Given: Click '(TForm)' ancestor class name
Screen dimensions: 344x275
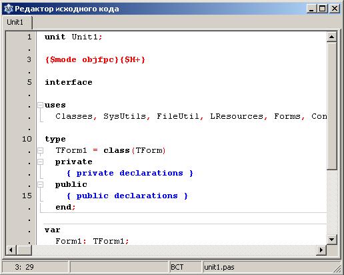Looking at the screenshot, I should [x=149, y=151].
